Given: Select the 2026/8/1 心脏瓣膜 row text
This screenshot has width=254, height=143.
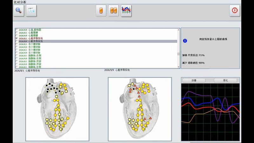Looking at the screenshot, I should [x=28, y=33].
